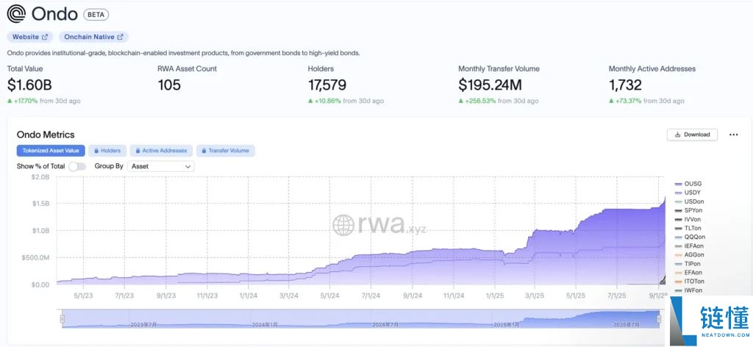753x347 pixels.
Task: Click the $500.0M y-axis label
Action: [35, 258]
